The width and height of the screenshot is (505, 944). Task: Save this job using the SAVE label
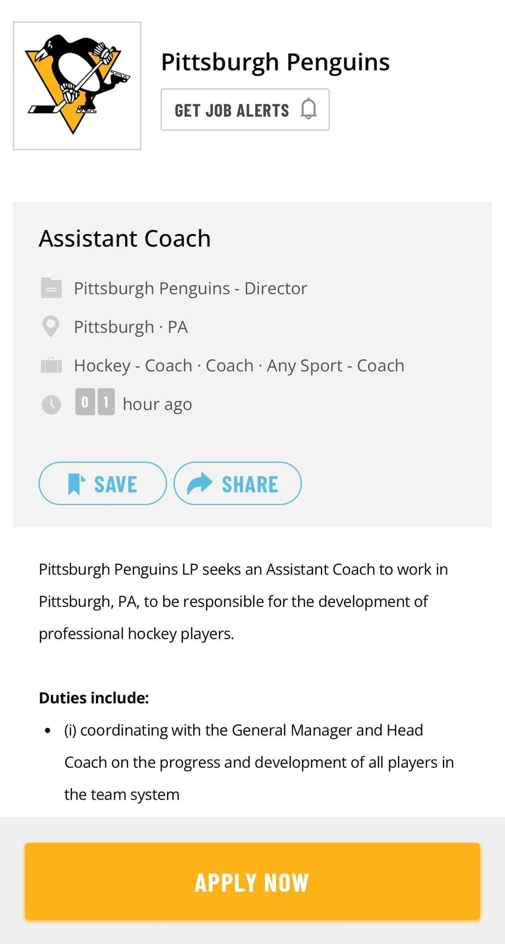coord(115,484)
